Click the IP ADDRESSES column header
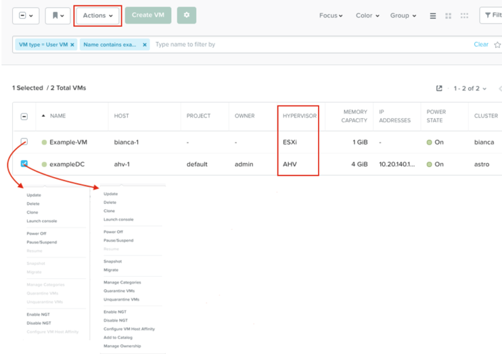 [x=394, y=116]
